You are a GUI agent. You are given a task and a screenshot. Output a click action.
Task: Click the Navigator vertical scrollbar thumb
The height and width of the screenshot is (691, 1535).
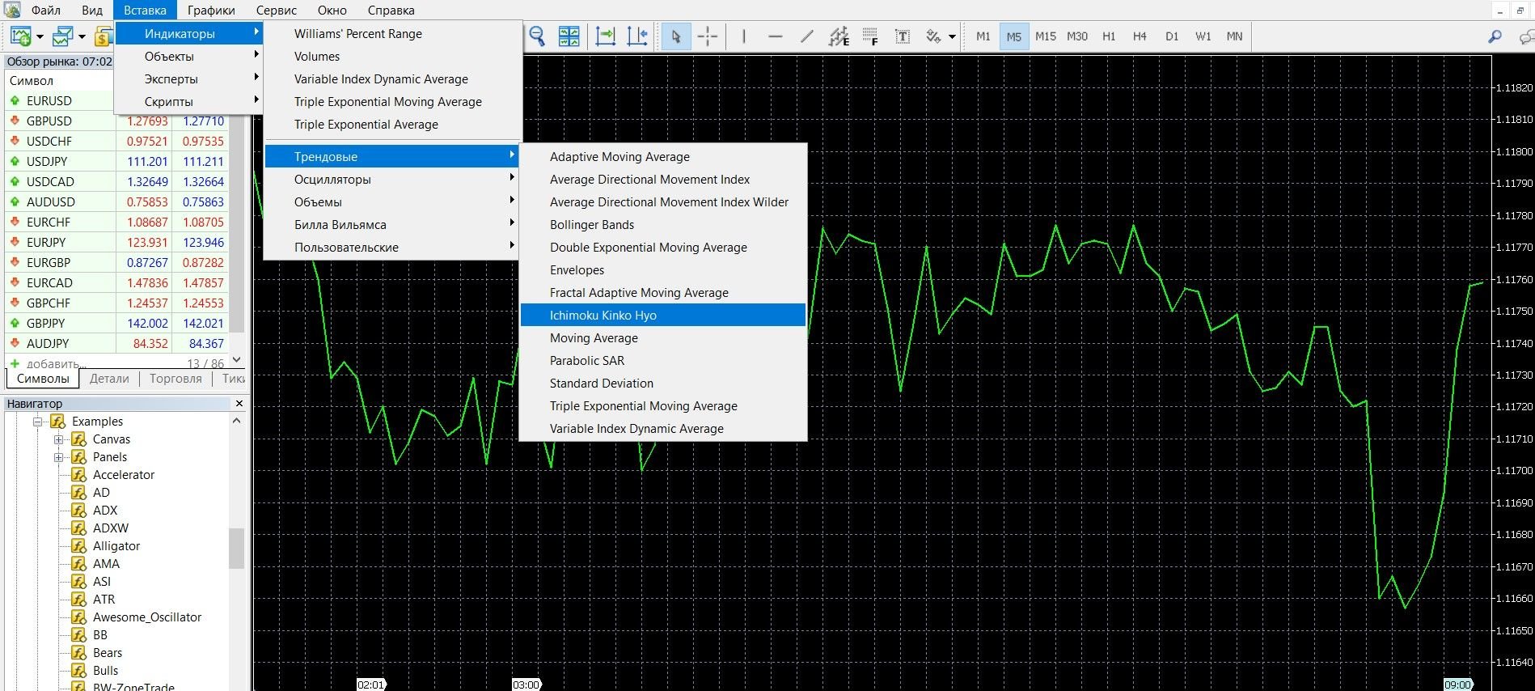point(236,549)
